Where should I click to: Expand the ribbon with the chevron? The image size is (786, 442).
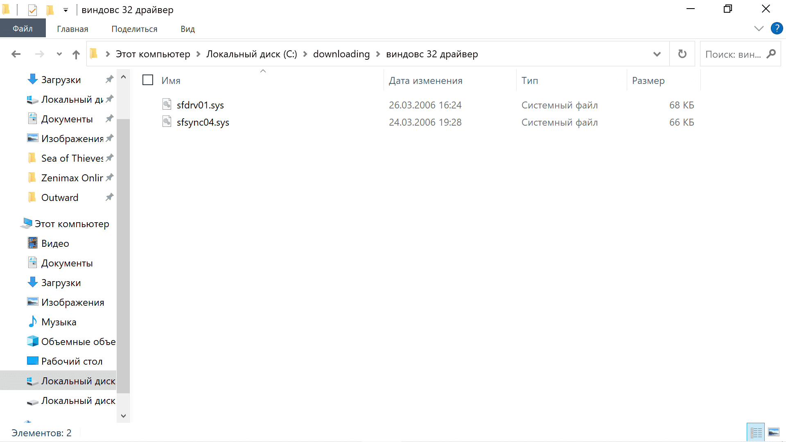[x=759, y=29]
